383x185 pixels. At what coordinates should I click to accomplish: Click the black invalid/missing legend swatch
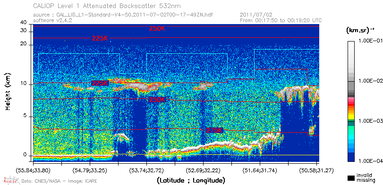pos(351,178)
